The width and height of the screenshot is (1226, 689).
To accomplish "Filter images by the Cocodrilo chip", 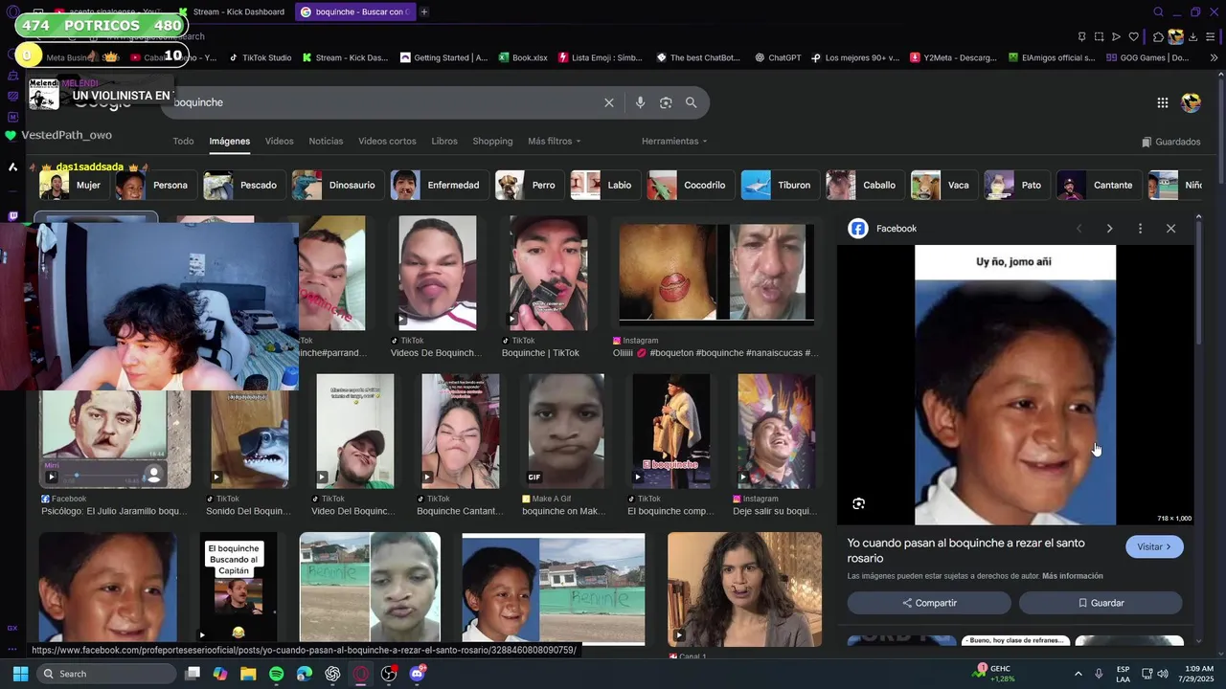I will pos(691,185).
